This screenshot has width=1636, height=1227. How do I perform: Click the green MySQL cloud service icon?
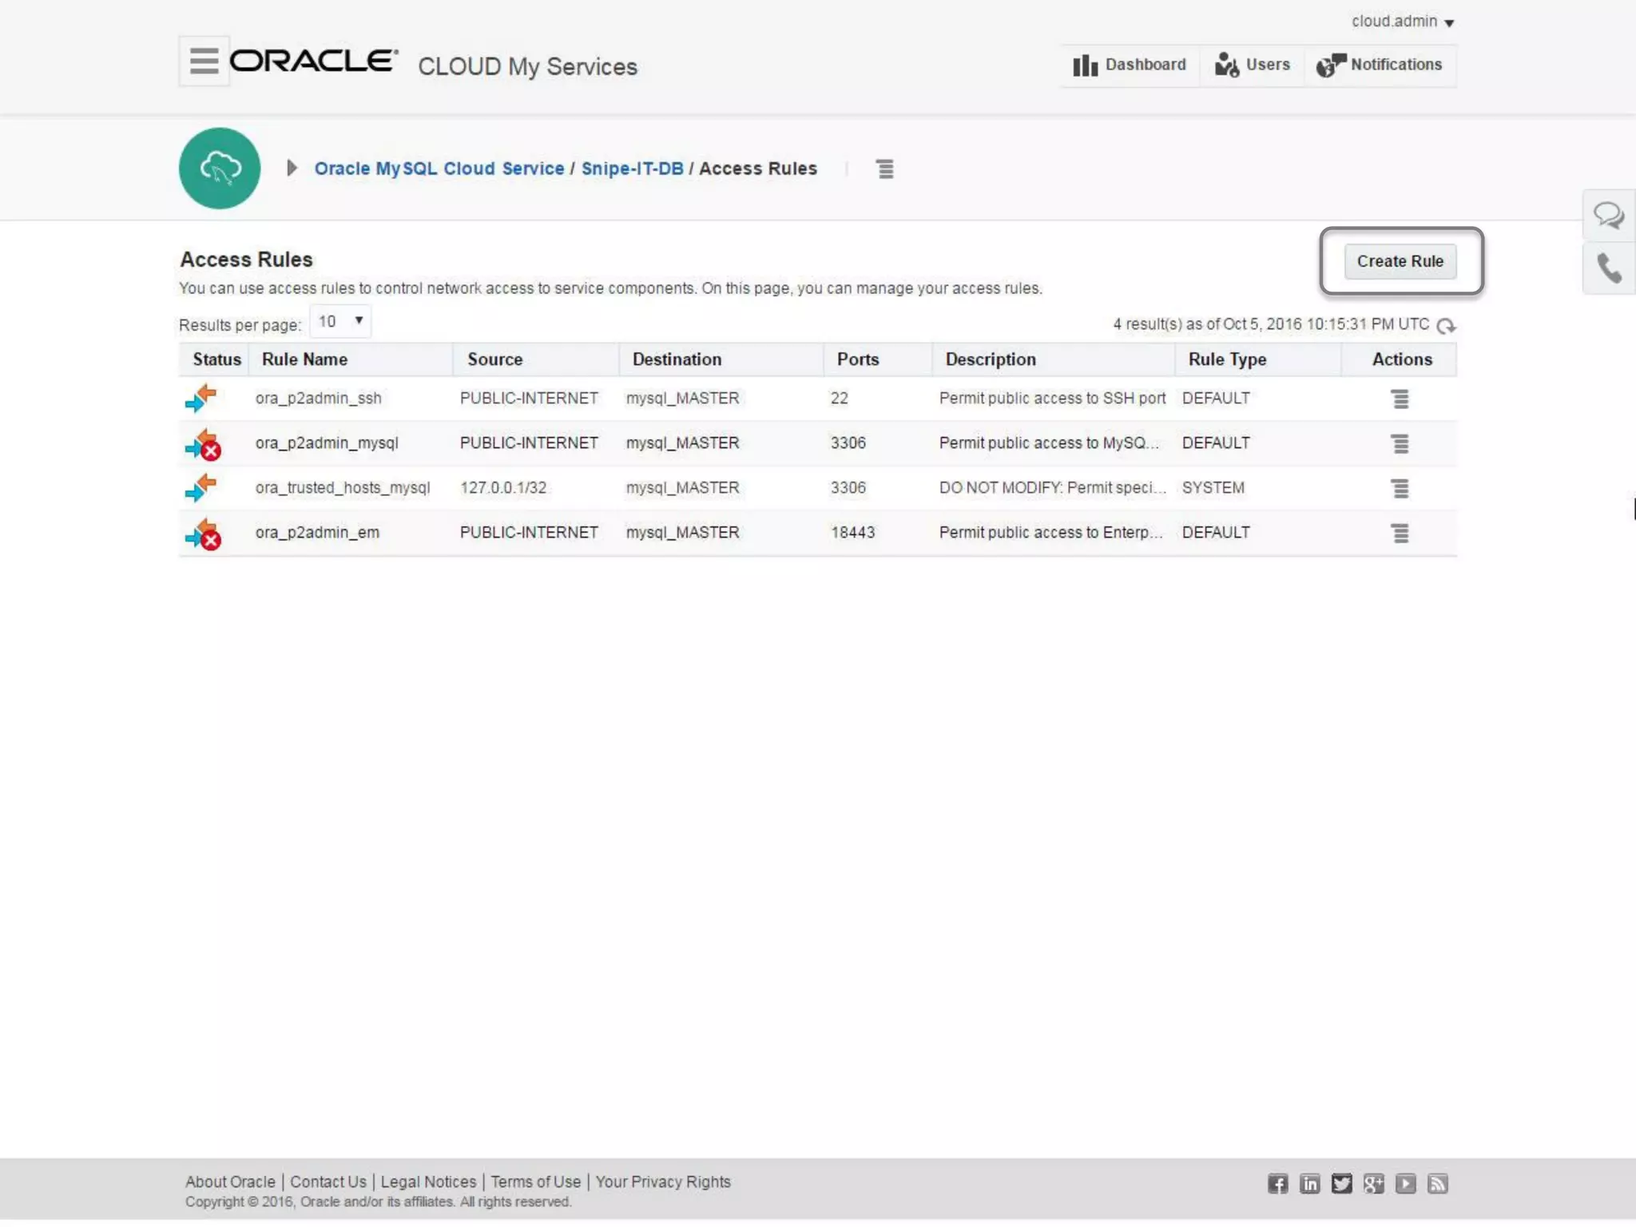(x=220, y=169)
